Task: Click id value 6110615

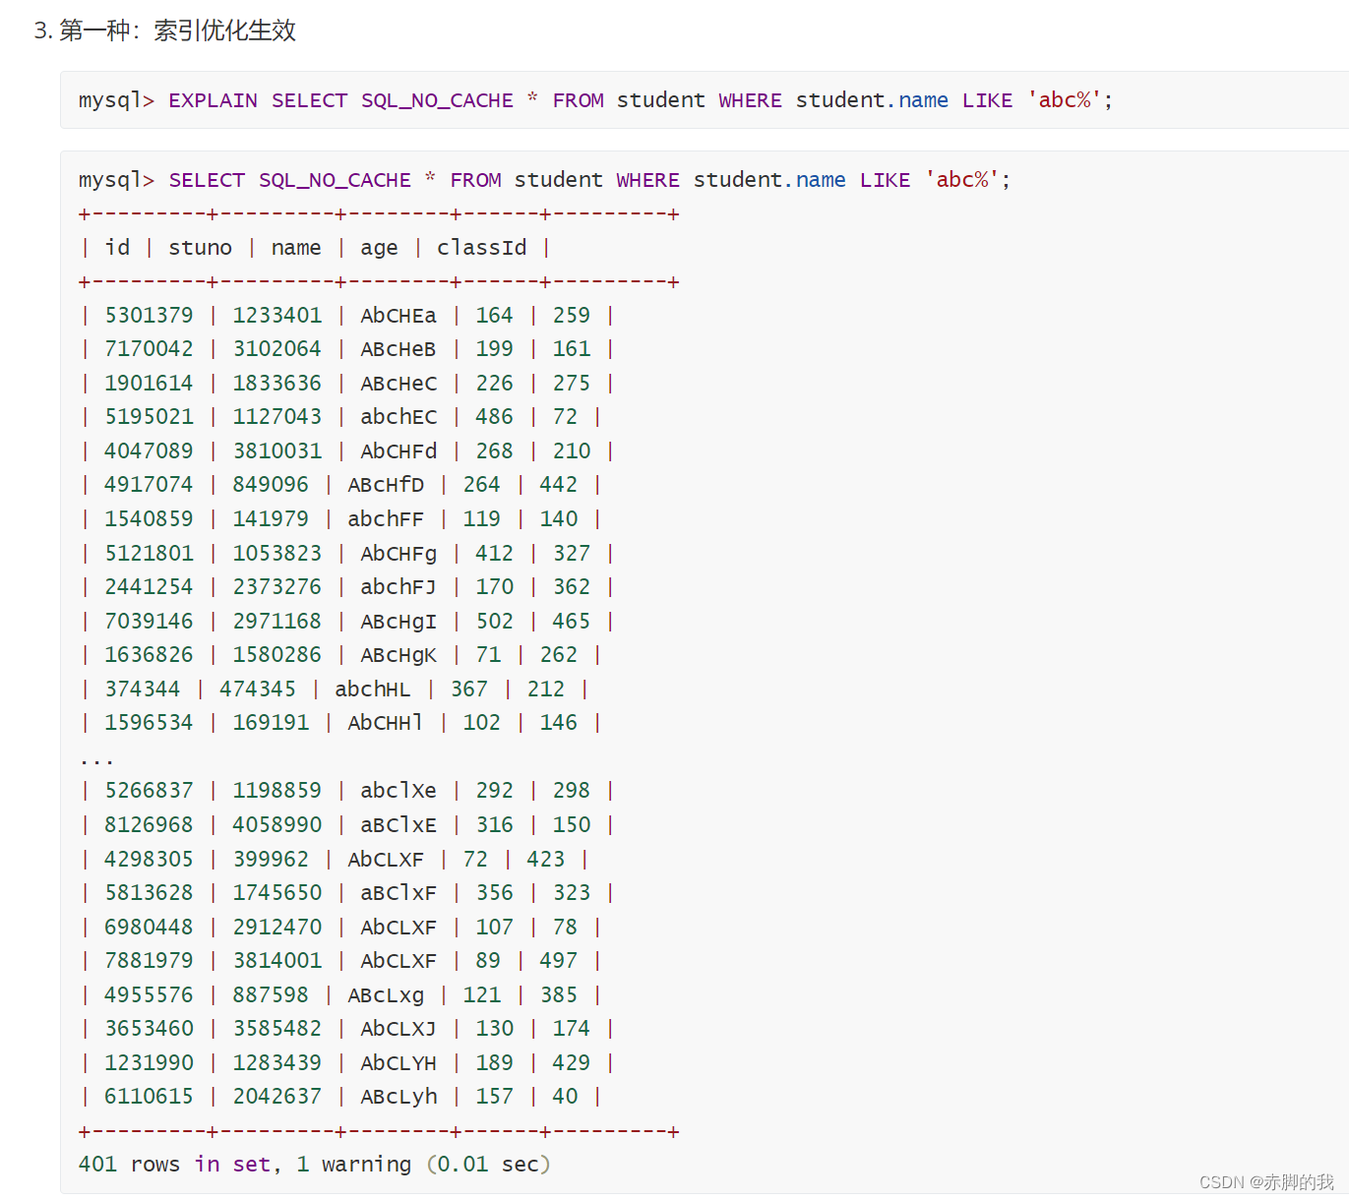Action: point(149,1097)
